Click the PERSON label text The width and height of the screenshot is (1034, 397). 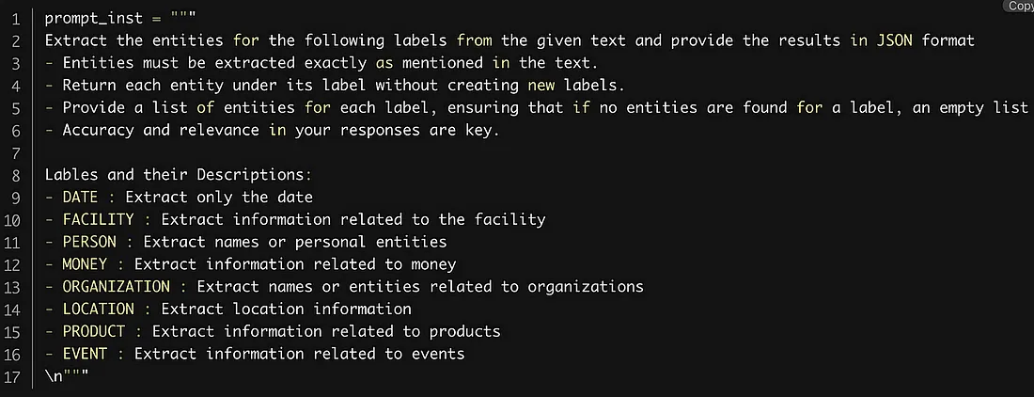pos(89,242)
